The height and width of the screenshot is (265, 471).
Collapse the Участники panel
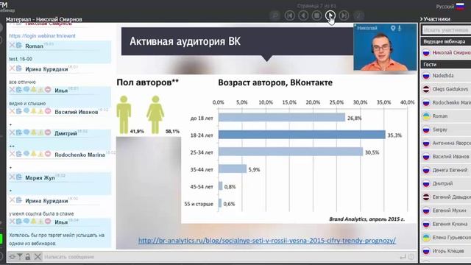pos(422,19)
